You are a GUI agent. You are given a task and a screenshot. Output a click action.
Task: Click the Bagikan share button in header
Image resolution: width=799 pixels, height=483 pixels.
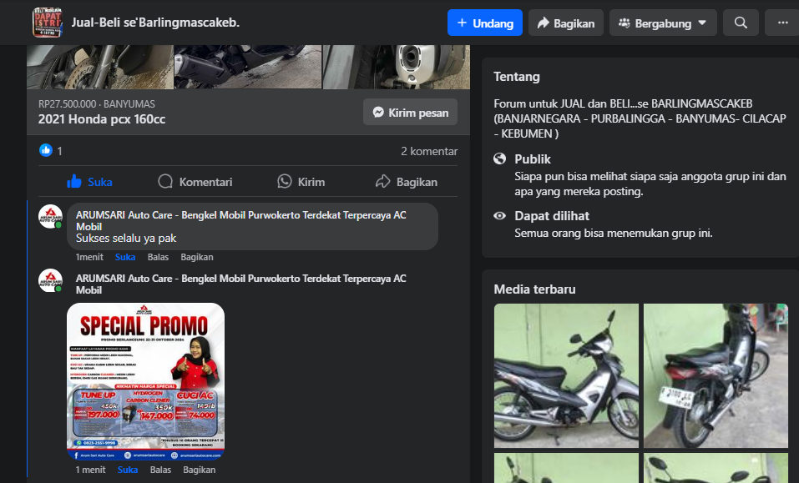(x=565, y=23)
